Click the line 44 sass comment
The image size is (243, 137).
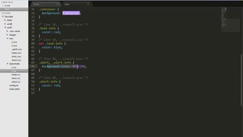(63, 59)
